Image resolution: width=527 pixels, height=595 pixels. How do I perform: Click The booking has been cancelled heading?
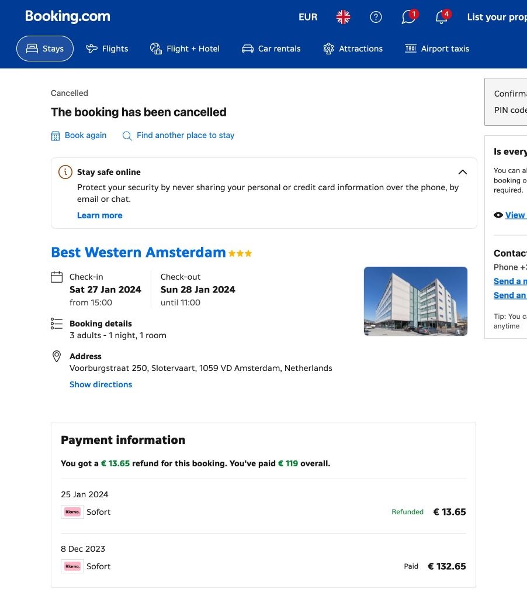pyautogui.click(x=138, y=112)
